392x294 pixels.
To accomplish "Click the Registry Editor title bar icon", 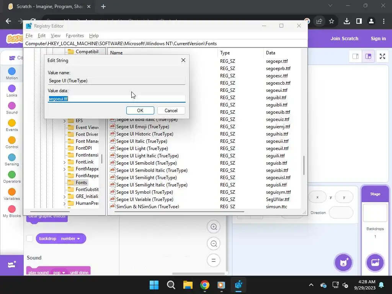I will pyautogui.click(x=29, y=26).
